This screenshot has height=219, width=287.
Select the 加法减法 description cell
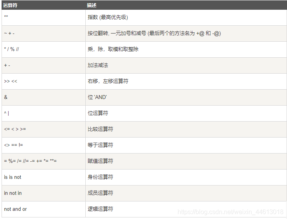point(186,65)
